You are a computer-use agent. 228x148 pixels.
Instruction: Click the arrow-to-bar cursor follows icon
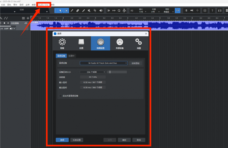coord(192,10)
